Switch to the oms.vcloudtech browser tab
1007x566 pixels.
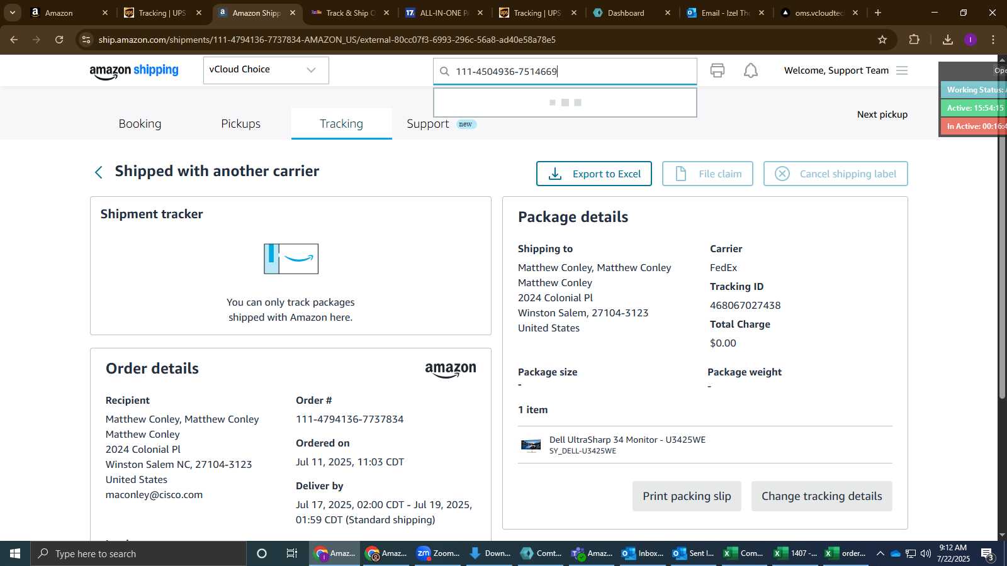[x=818, y=13]
